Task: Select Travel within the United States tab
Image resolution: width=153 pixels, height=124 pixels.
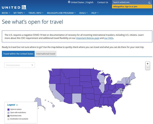Action: [x=18, y=54]
